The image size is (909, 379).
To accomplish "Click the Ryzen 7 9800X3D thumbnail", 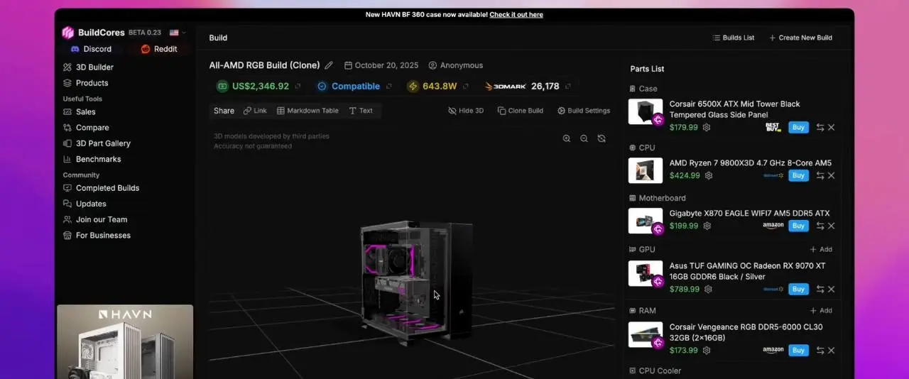I will [646, 170].
